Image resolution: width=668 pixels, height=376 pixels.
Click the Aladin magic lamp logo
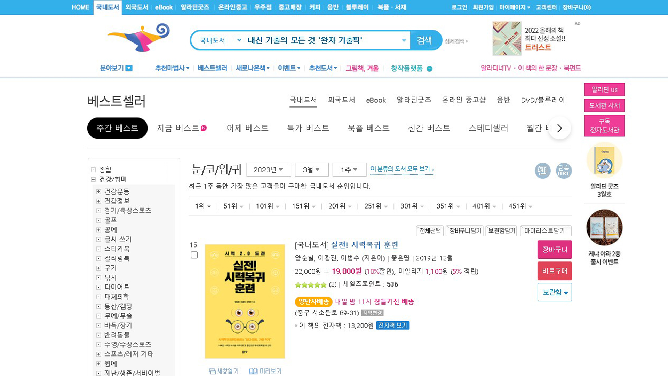[x=139, y=38]
